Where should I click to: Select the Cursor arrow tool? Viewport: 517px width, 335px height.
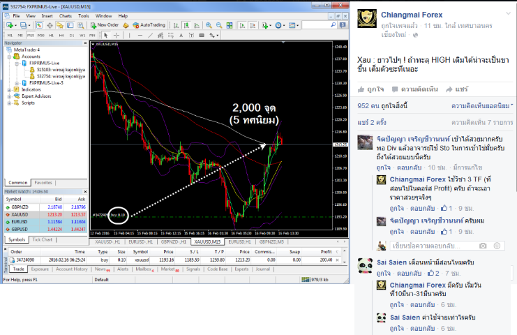[x=106, y=36]
